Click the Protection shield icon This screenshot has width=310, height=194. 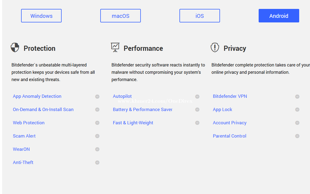(15, 48)
